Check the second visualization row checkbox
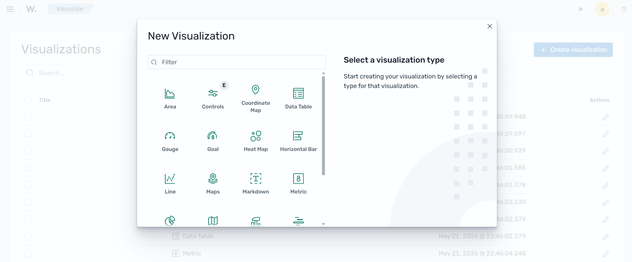 28,133
